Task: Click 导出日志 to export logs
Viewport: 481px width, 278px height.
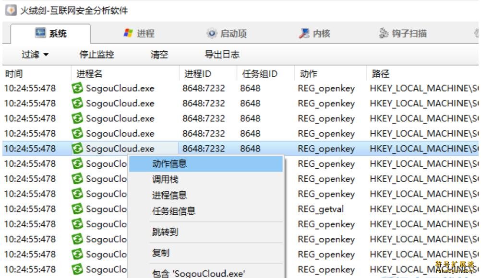Action: [x=222, y=55]
